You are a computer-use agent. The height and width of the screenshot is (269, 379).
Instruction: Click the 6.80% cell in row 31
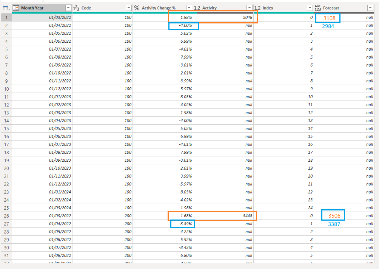pos(163,255)
